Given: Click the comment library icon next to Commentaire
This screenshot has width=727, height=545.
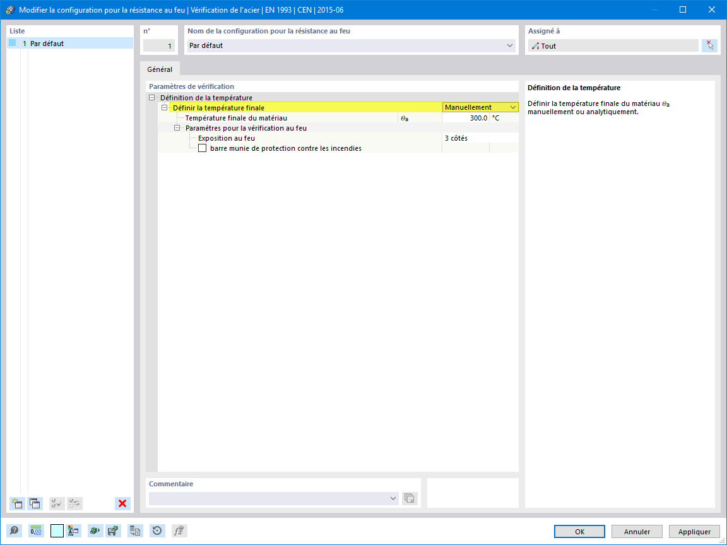Looking at the screenshot, I should point(410,498).
